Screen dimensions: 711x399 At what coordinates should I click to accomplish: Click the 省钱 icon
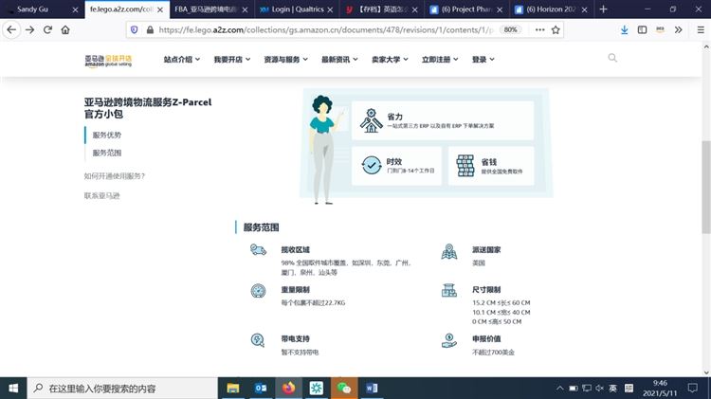click(465, 166)
